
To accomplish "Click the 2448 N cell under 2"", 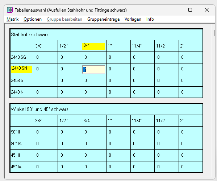I will (x=191, y=92).
